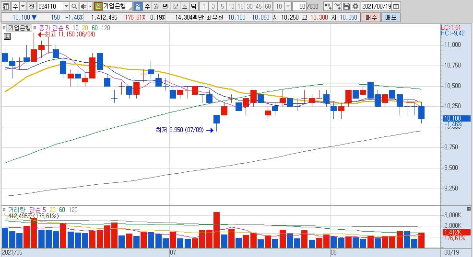Switch to the 분 minute chart tab
This screenshot has height=257, width=473.
[175, 6]
